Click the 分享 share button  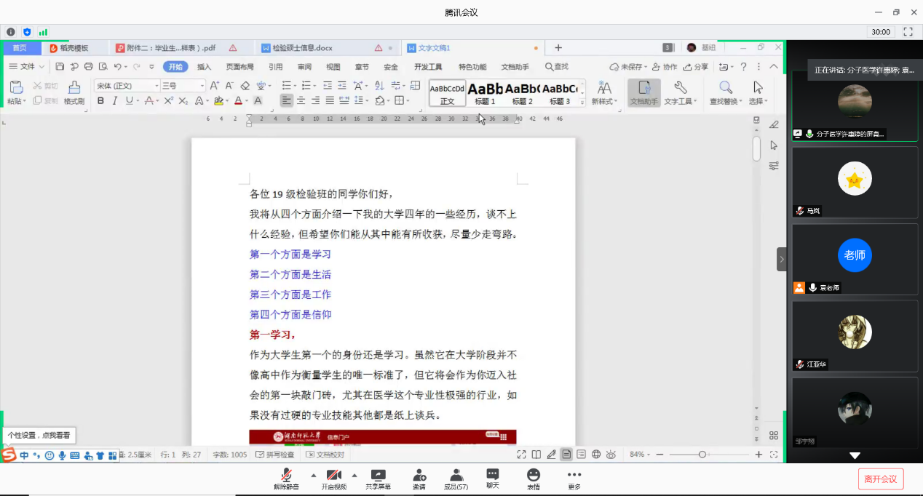pos(695,67)
